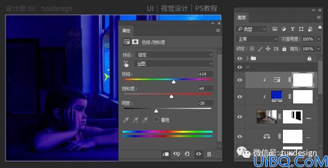Screen dimensions: 328x168
Task: Open the channel dropdown showing 全图
Action: 174,64
